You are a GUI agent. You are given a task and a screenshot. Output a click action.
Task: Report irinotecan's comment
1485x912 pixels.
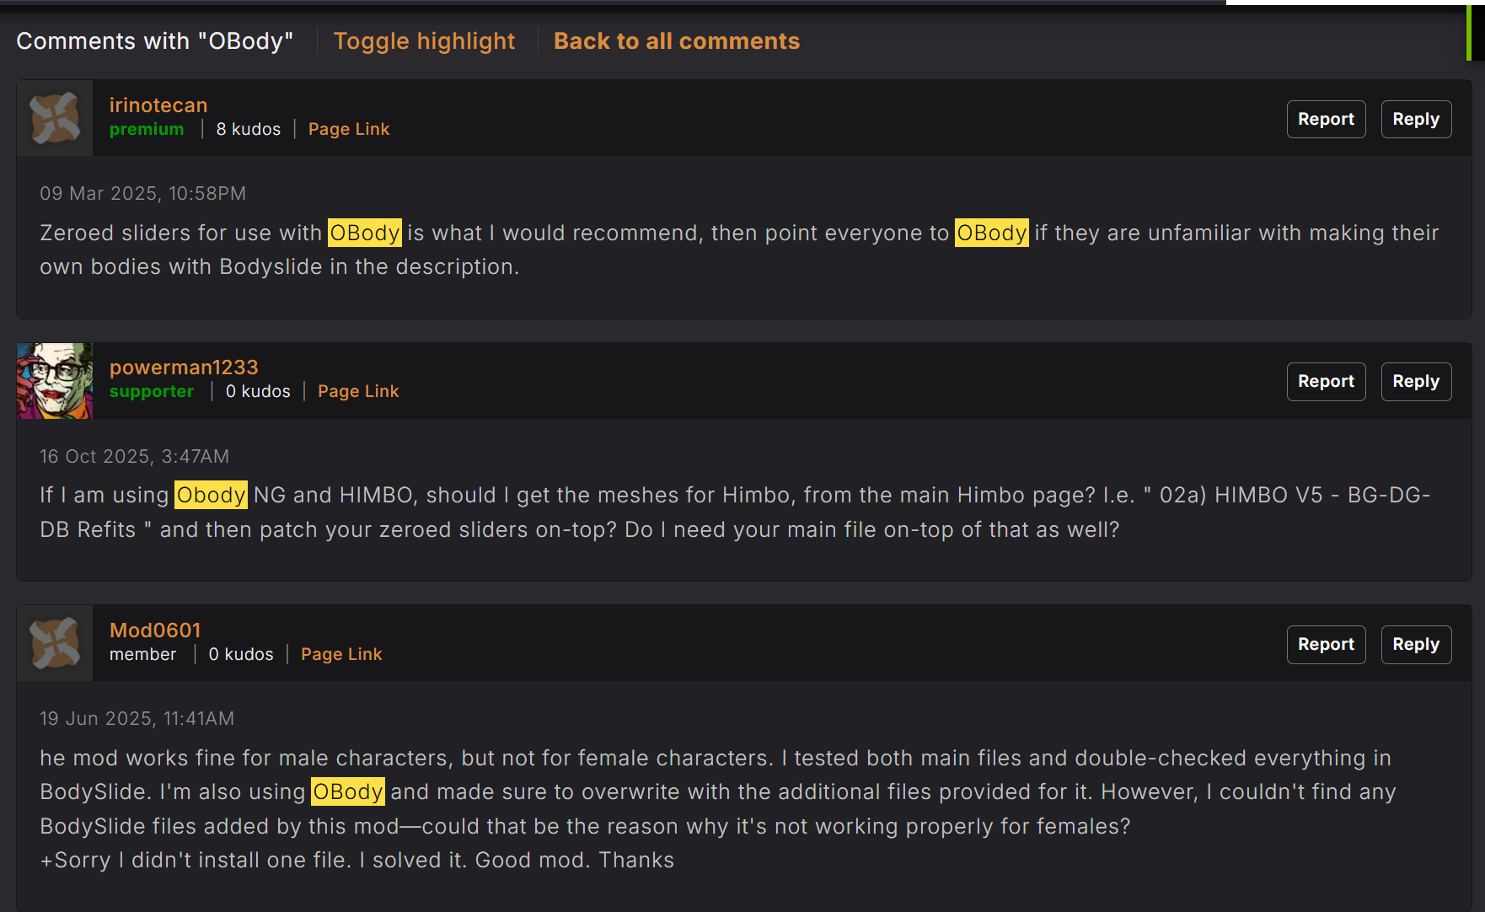coord(1326,119)
